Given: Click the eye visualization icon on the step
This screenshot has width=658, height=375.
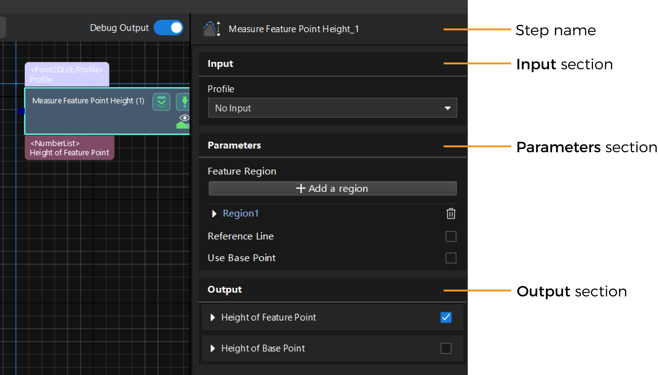Looking at the screenshot, I should [185, 118].
